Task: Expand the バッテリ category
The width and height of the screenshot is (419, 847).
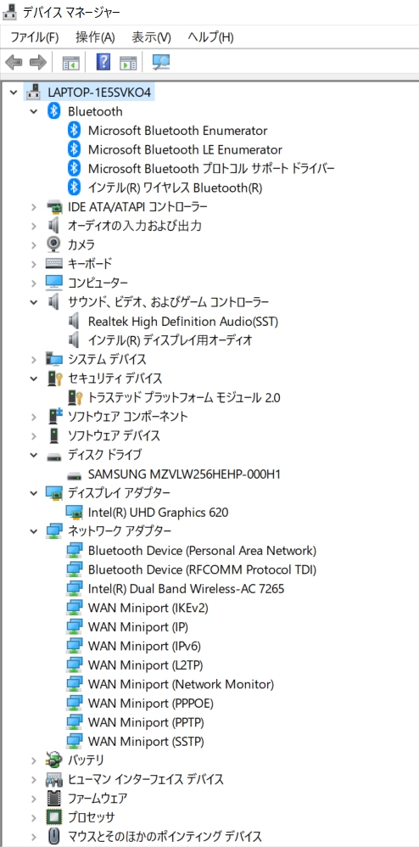Action: [x=33, y=760]
